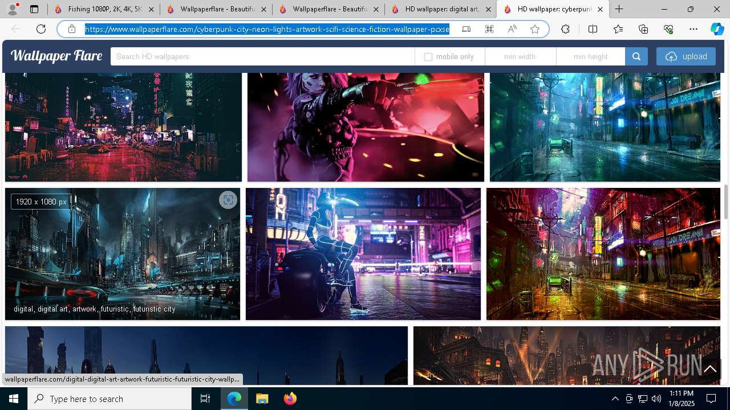Click the back navigation arrow
The image size is (730, 410).
pos(16,29)
